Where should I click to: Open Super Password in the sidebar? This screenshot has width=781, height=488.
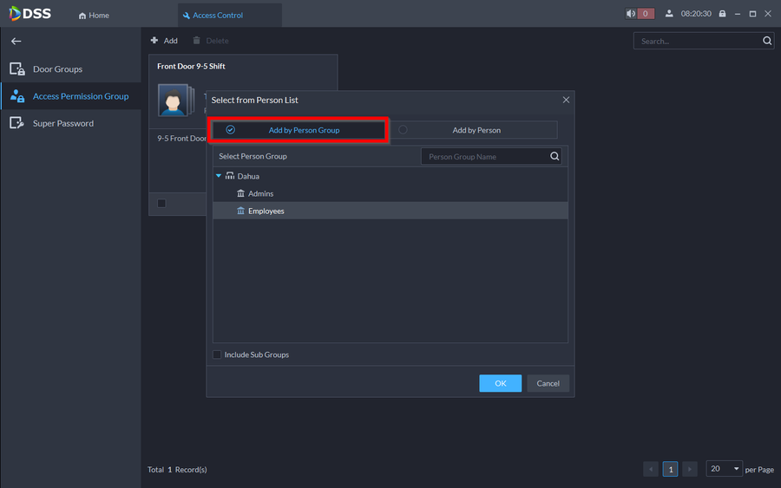(71, 123)
